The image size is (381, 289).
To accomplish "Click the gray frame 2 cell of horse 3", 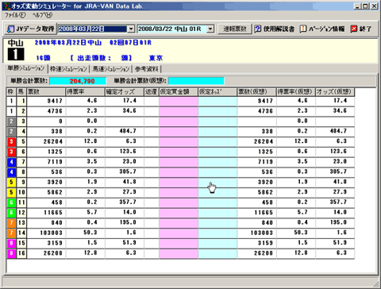I will click(x=11, y=121).
